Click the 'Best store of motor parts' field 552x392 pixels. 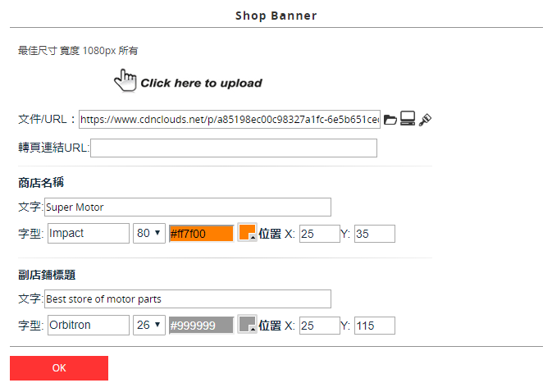[188, 299]
